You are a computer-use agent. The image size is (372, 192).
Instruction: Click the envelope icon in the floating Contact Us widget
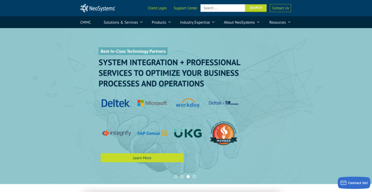343,183
